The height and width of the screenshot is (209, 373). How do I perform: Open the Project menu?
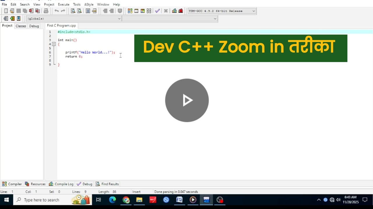click(x=49, y=4)
